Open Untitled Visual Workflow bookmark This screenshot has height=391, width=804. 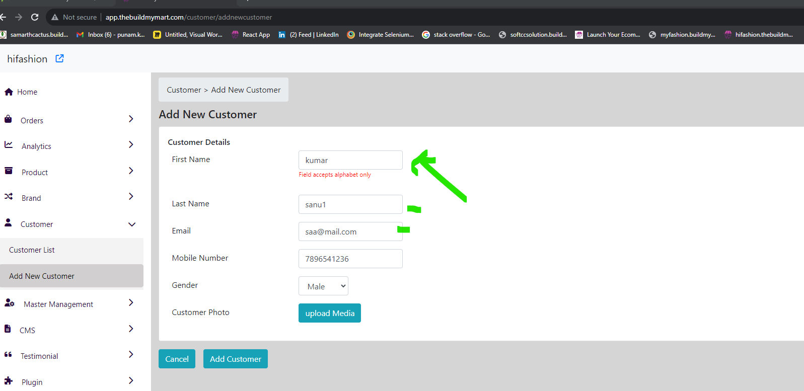tap(188, 35)
